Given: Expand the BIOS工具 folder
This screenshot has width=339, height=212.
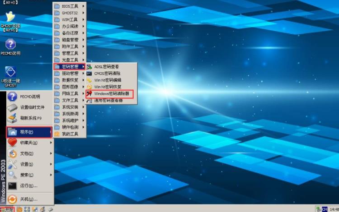Looking at the screenshot, I should point(70,6).
